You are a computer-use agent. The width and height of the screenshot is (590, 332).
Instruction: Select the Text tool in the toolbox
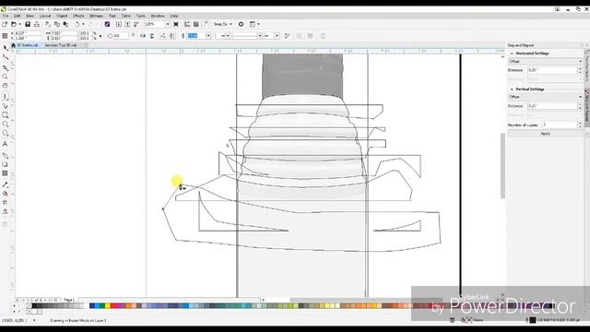[5, 144]
